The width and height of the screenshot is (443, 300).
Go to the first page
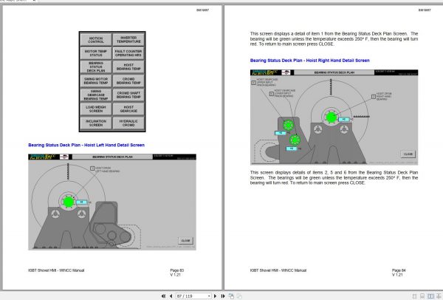(x=163, y=296)
